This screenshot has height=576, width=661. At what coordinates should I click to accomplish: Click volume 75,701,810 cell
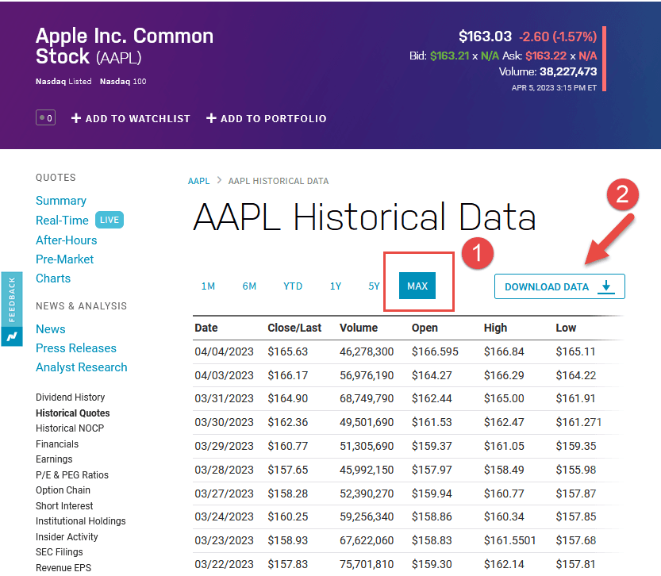[367, 564]
